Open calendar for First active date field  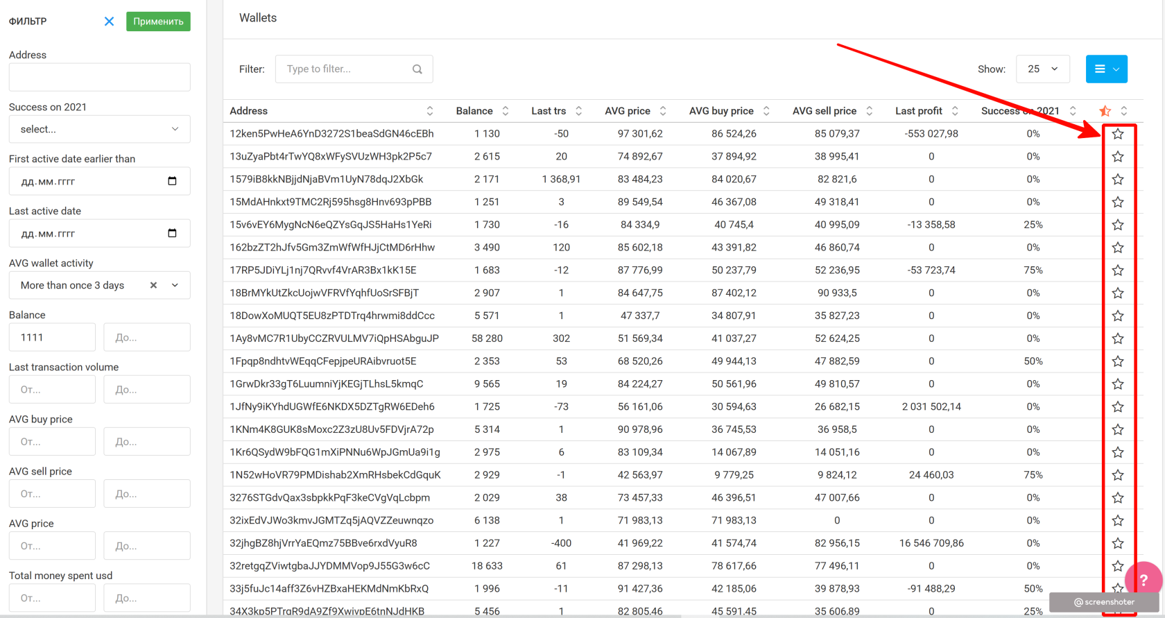point(172,181)
